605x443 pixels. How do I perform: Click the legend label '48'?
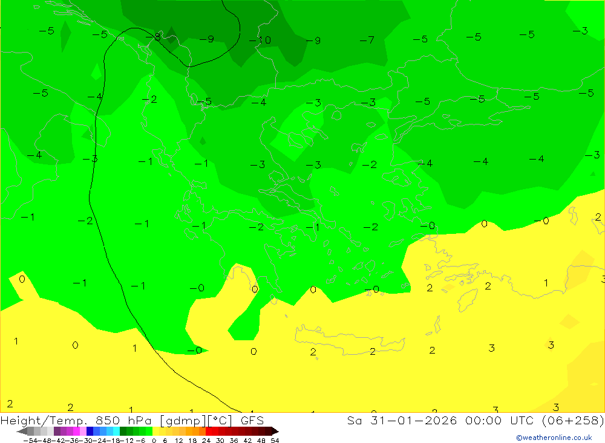pos(261,441)
